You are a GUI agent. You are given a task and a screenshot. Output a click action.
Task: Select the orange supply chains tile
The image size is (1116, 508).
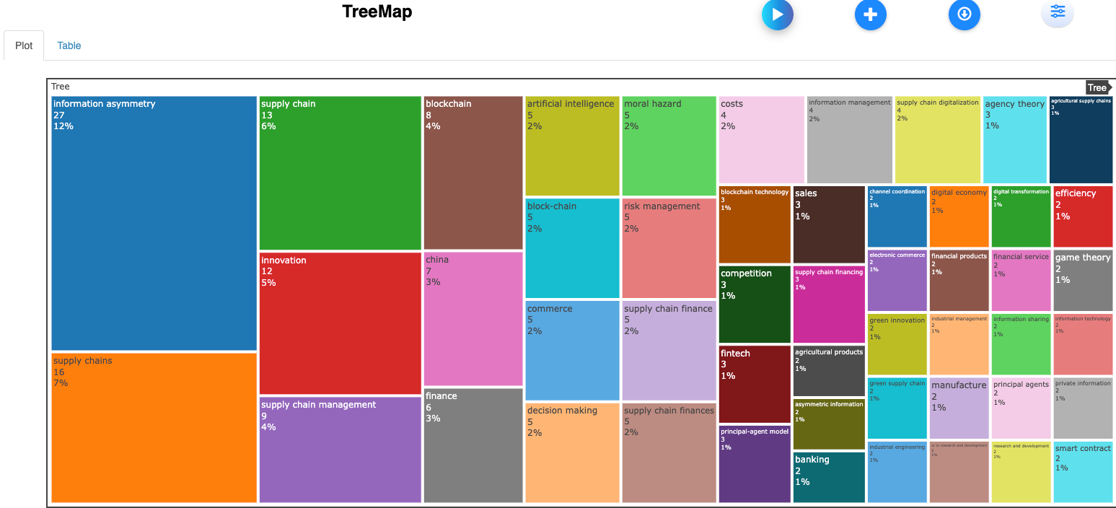tap(154, 427)
